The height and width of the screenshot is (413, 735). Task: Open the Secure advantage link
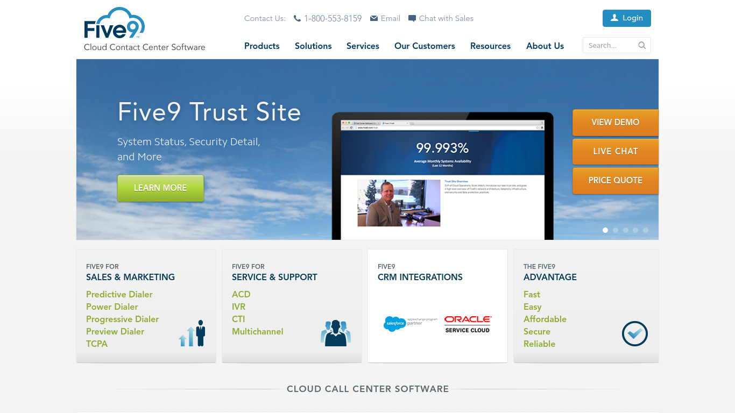click(537, 331)
